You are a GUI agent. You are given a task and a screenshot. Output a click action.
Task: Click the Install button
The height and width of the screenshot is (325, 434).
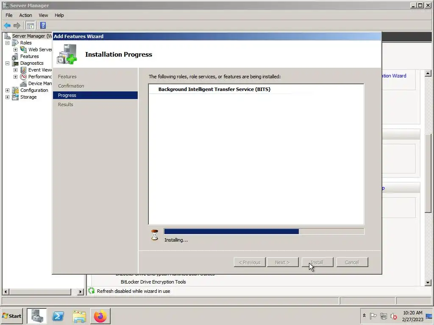[317, 262]
